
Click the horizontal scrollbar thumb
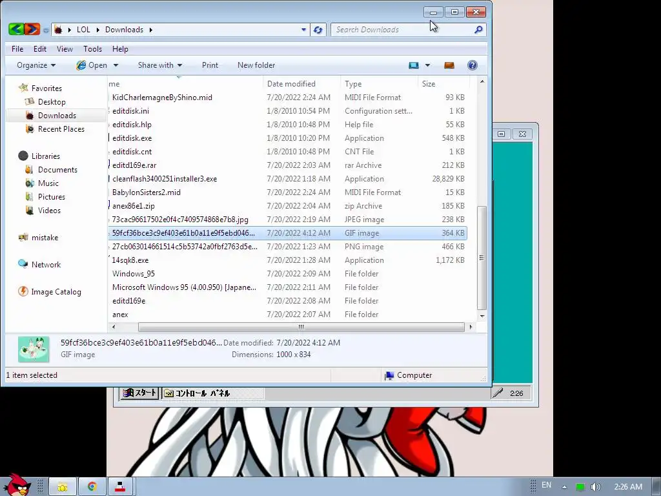pyautogui.click(x=301, y=327)
